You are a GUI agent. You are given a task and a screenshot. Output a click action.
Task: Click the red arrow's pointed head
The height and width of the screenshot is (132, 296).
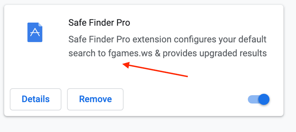(126, 65)
